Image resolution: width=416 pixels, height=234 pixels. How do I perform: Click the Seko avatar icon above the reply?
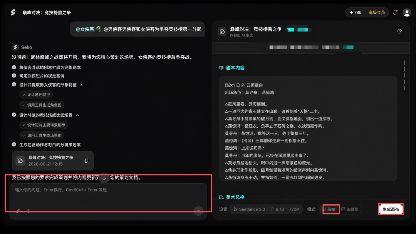(15, 47)
